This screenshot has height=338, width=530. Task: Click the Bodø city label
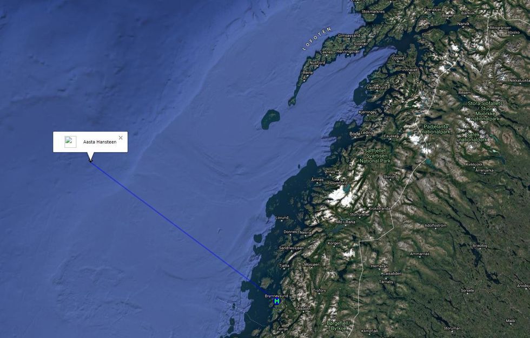[355, 134]
